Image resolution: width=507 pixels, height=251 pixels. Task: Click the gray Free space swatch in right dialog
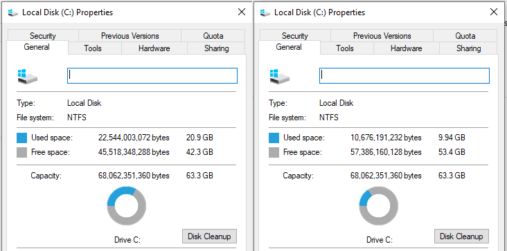point(274,152)
